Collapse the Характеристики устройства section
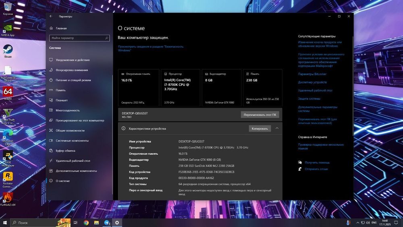 (277, 128)
